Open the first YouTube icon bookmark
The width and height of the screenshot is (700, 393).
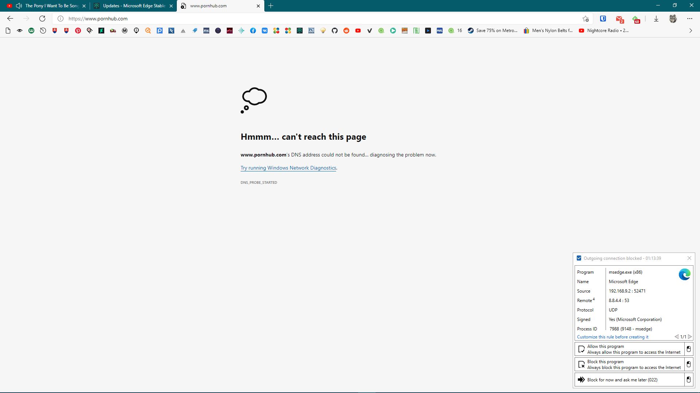tap(358, 31)
